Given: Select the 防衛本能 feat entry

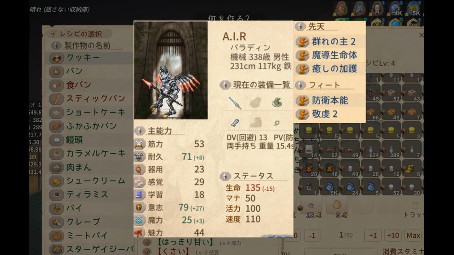Looking at the screenshot, I should tap(330, 101).
